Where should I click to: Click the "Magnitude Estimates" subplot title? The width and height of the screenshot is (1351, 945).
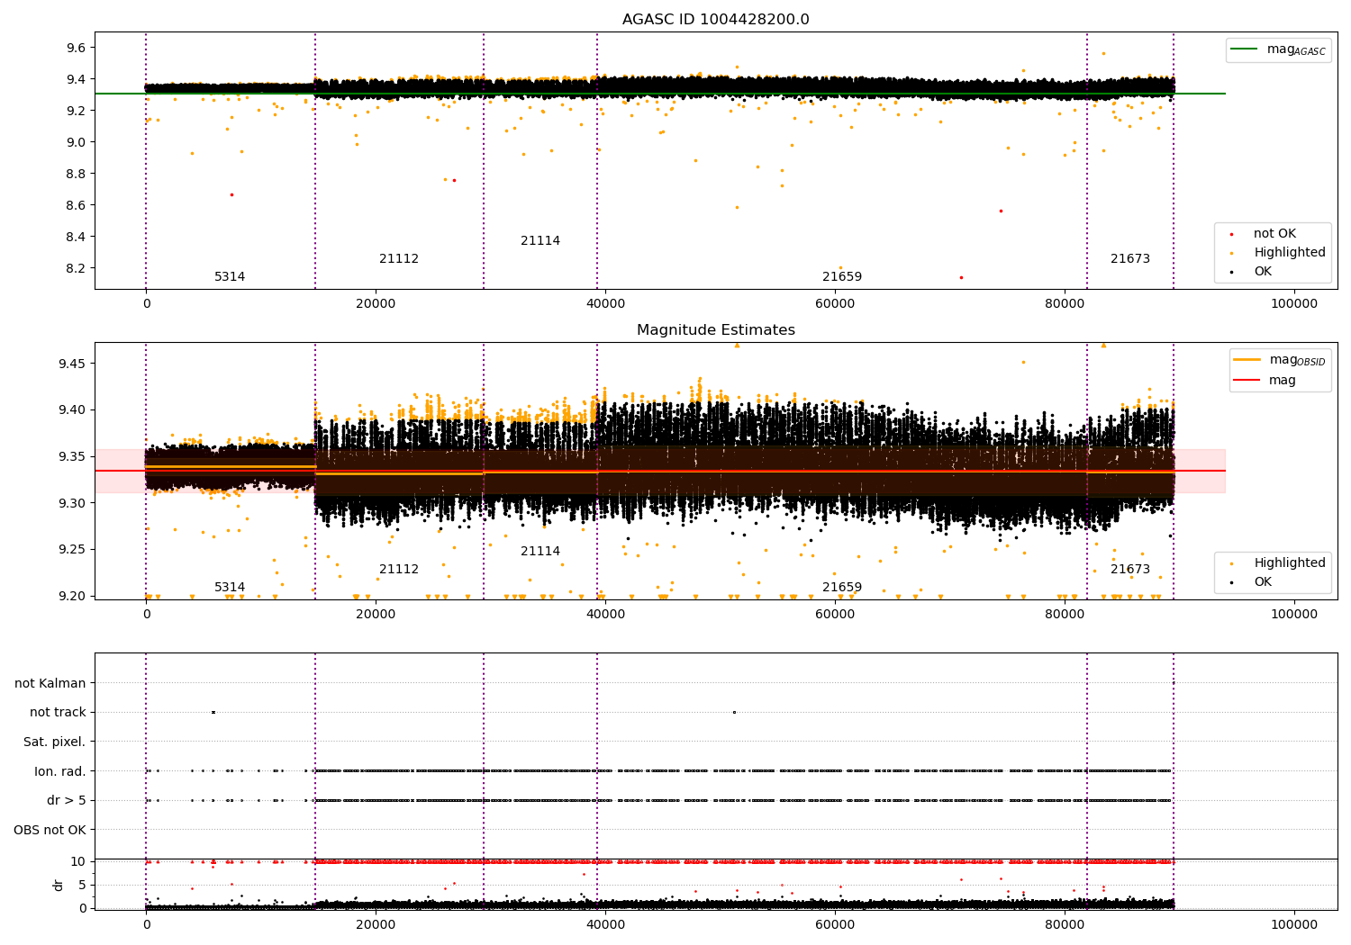pyautogui.click(x=715, y=330)
